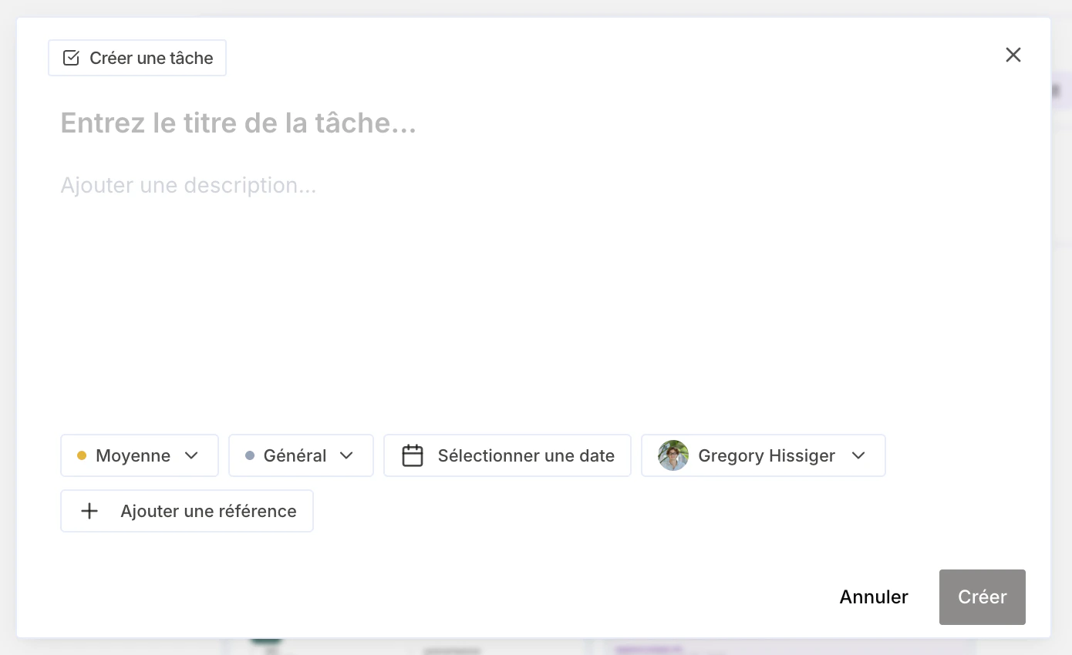The width and height of the screenshot is (1072, 655).
Task: Click the chevron next to Général
Action: (x=346, y=455)
